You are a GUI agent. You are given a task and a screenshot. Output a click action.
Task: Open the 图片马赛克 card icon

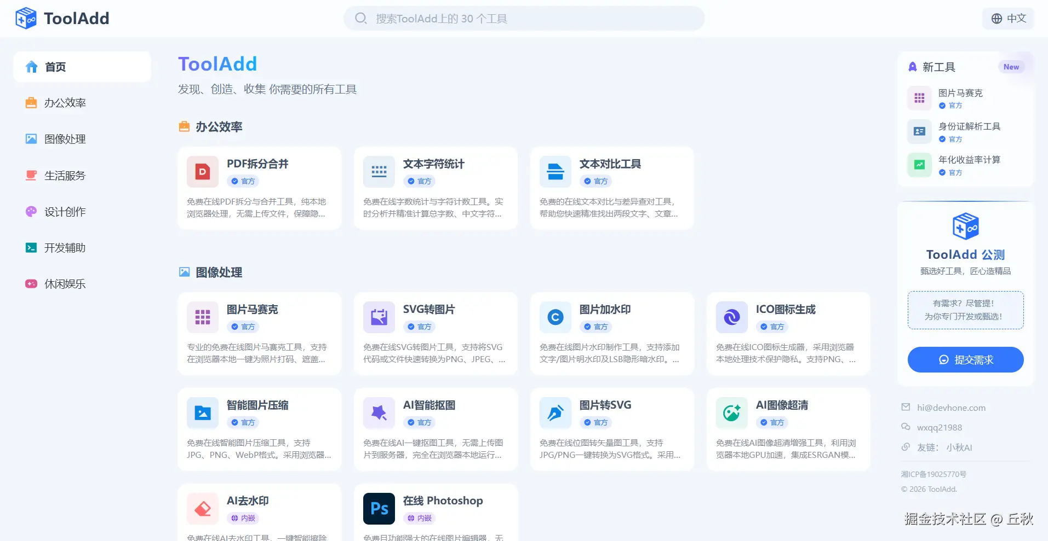click(203, 317)
